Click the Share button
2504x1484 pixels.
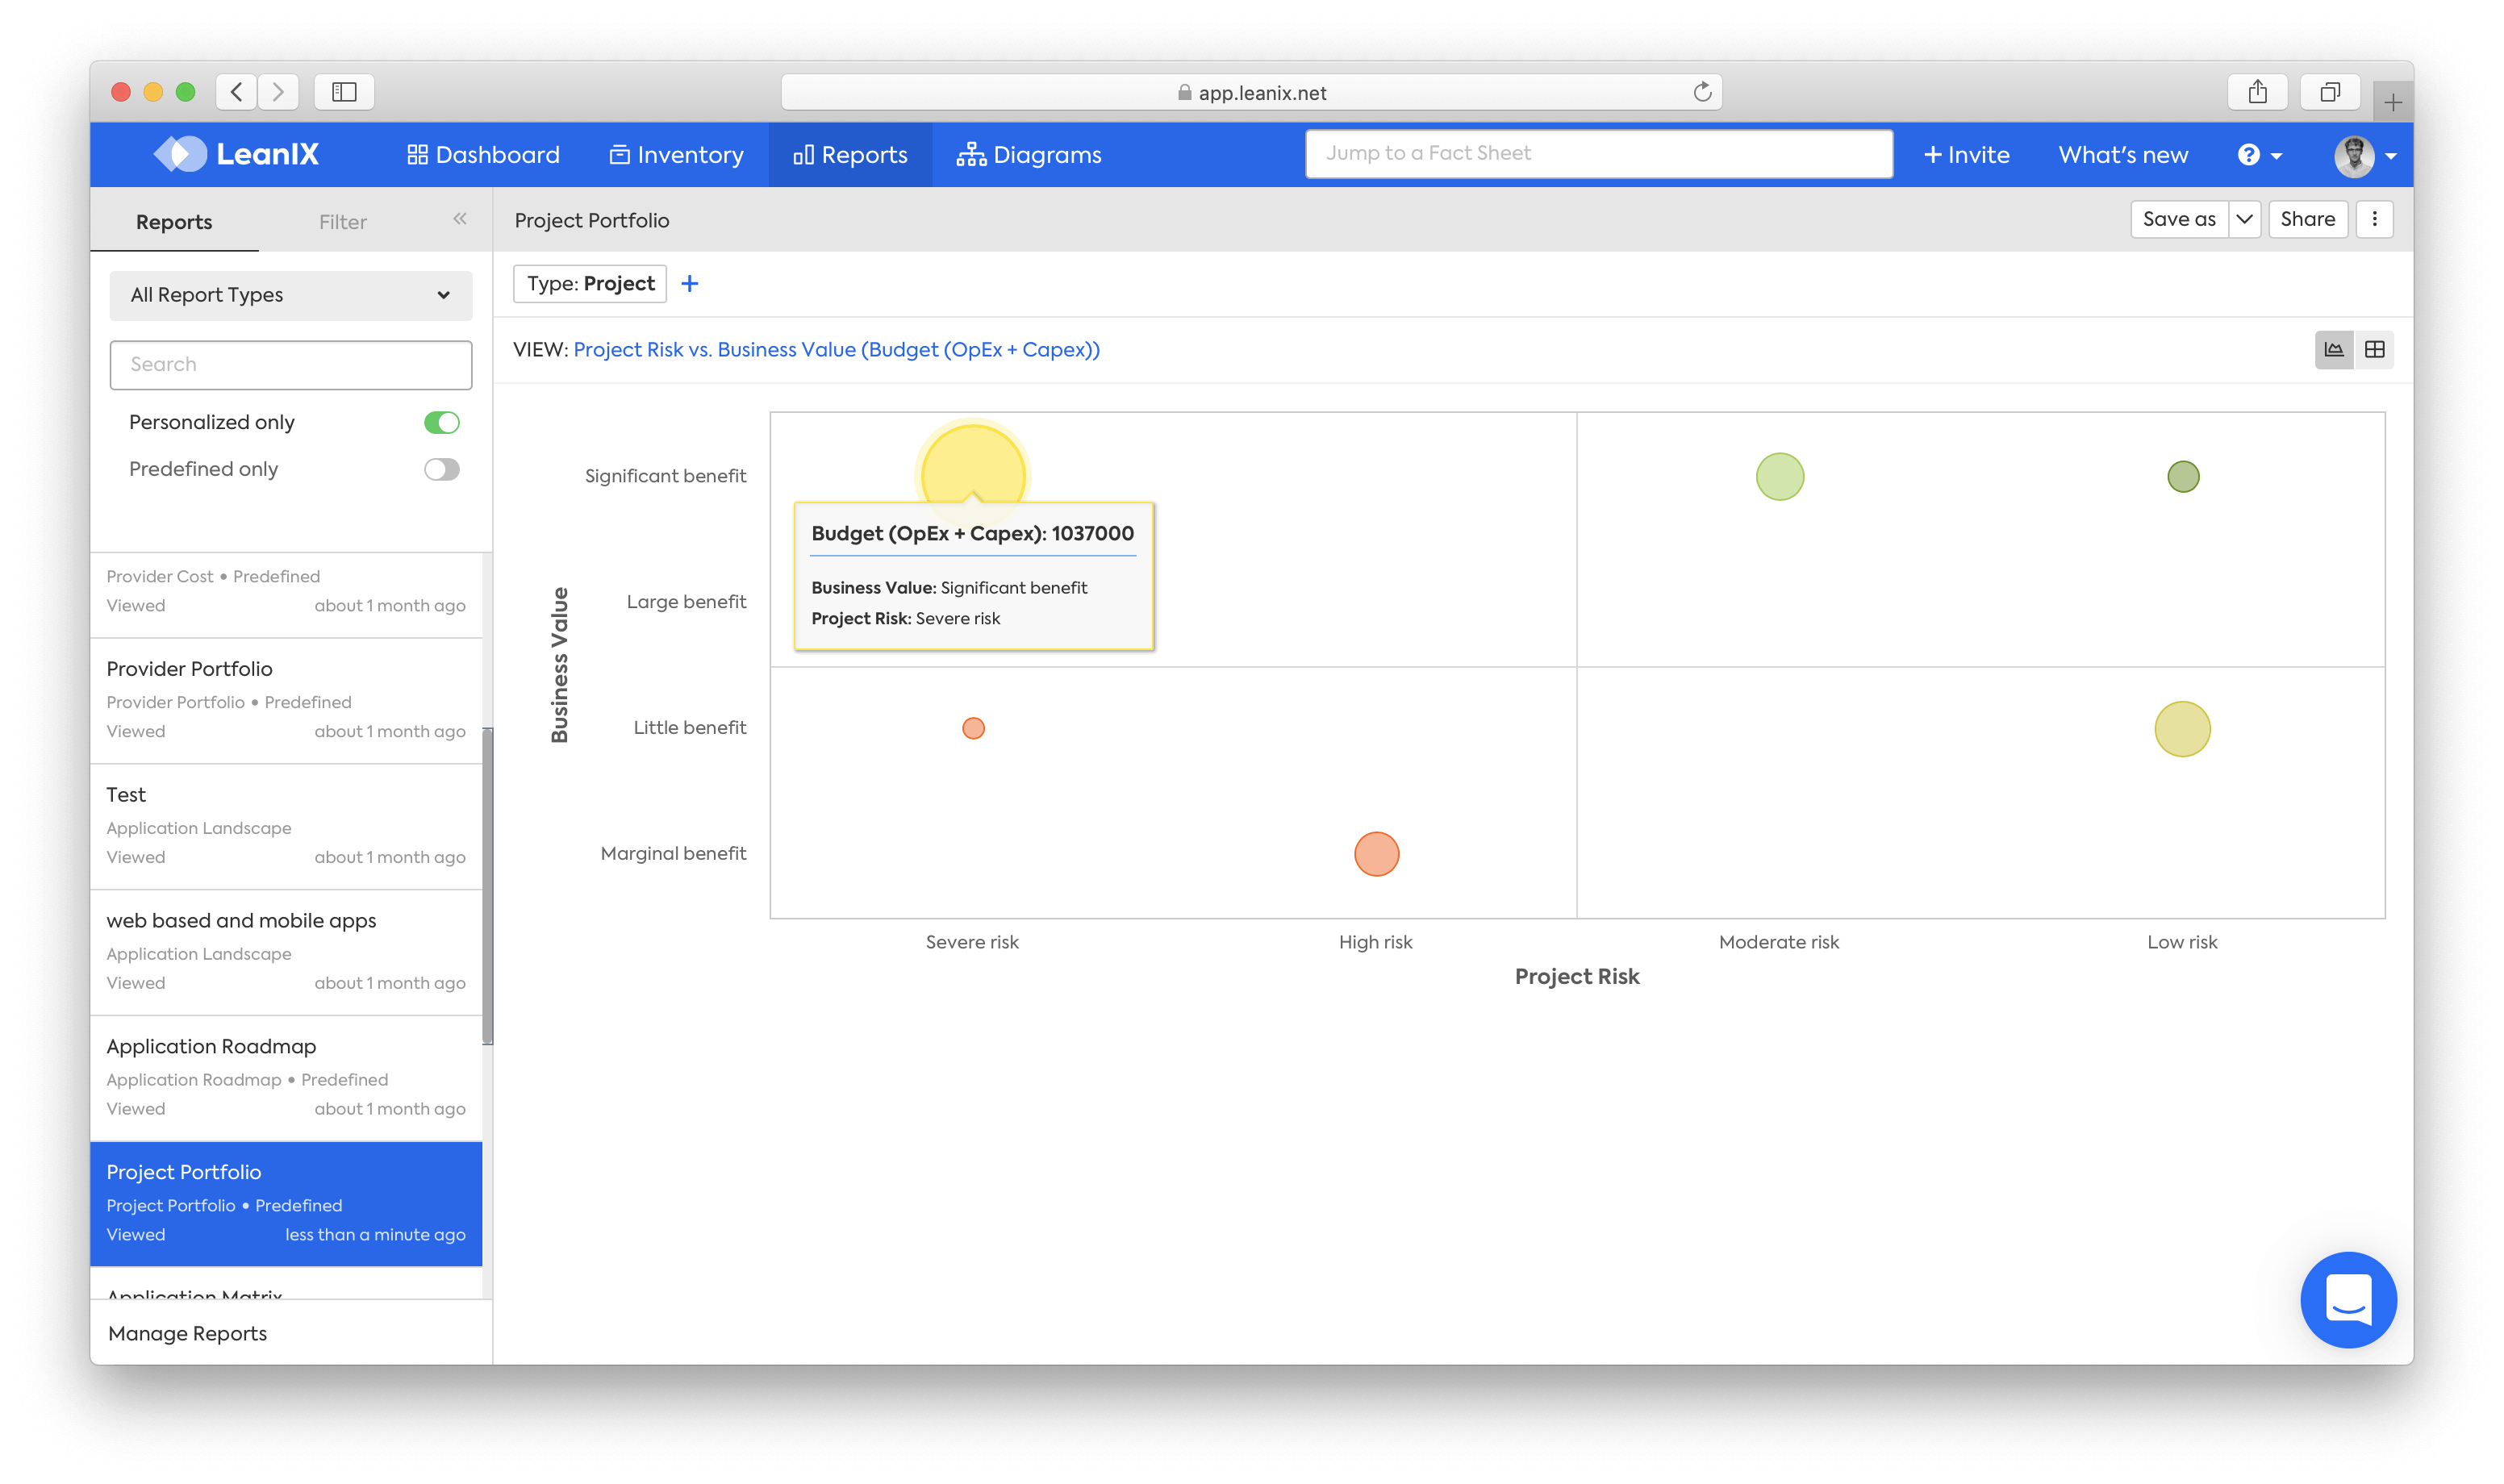pyautogui.click(x=2306, y=219)
